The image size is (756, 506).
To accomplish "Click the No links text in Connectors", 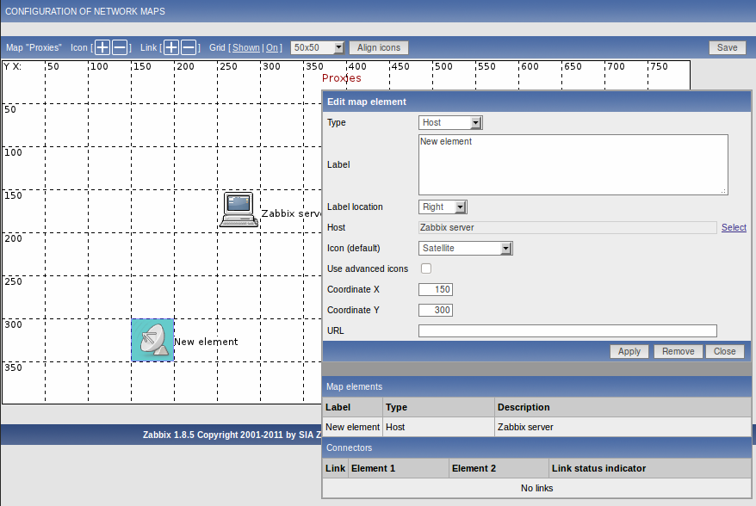I will coord(536,488).
